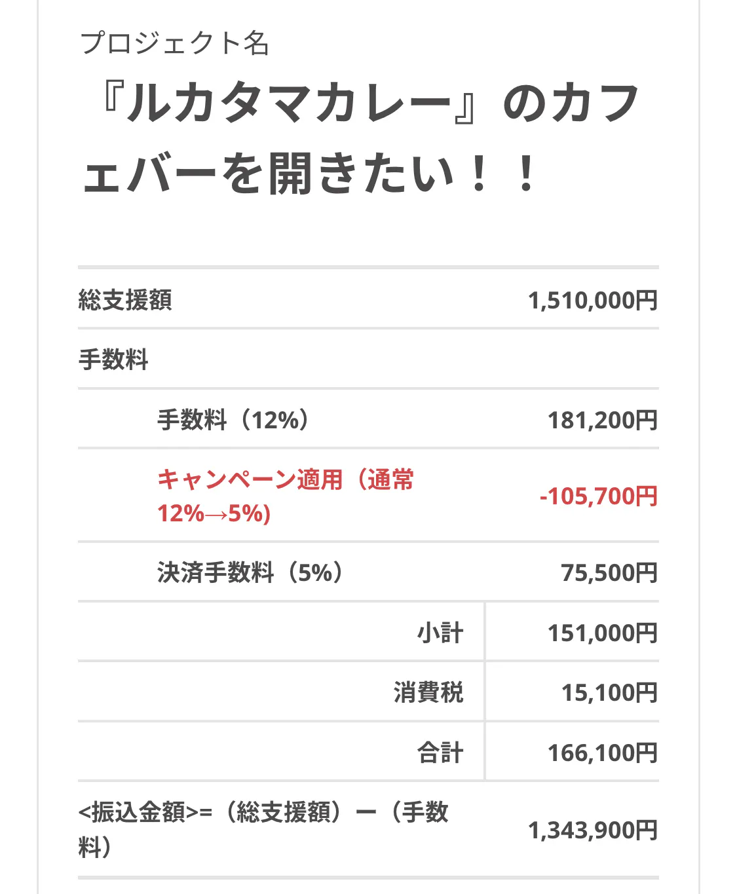Screen dimensions: 737x894
Task: Click the red 12%→5% rate change text
Action: 214,513
